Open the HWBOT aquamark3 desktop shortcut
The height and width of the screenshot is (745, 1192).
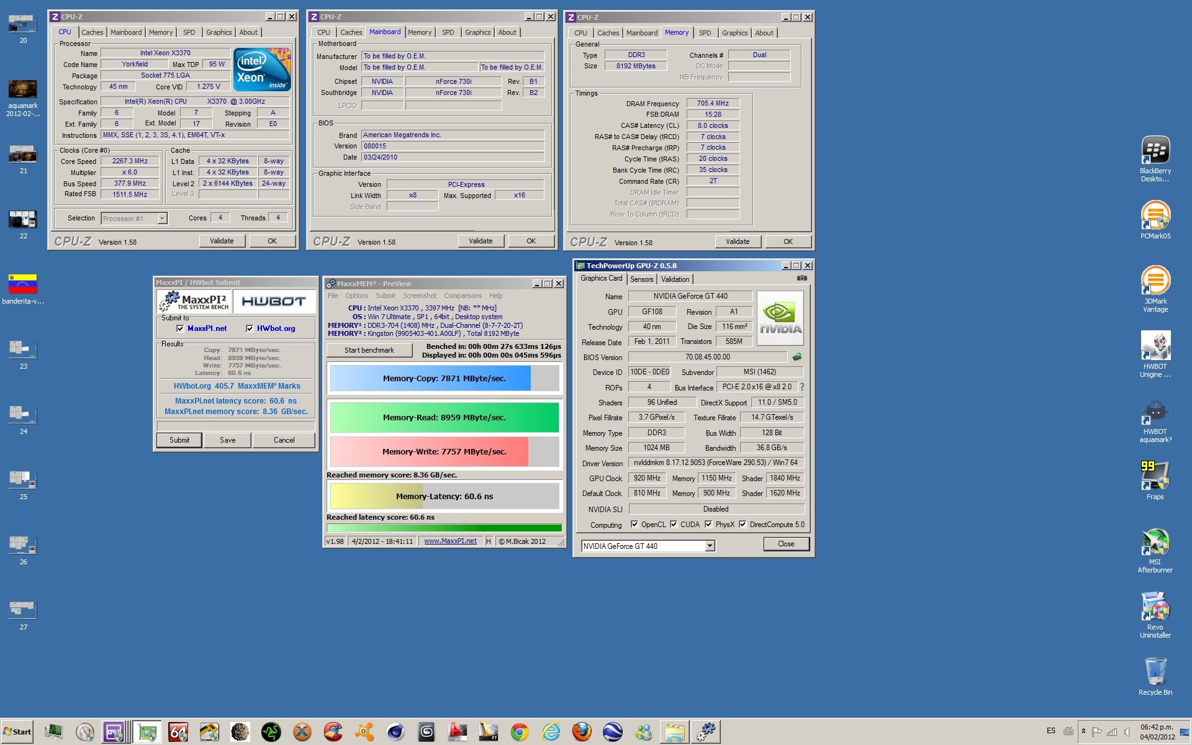[1155, 419]
